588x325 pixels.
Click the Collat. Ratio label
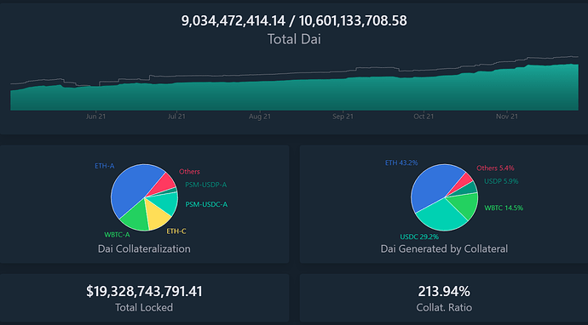click(x=444, y=308)
